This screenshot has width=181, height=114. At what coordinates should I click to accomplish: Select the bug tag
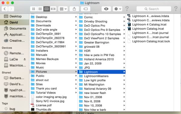click(14, 109)
